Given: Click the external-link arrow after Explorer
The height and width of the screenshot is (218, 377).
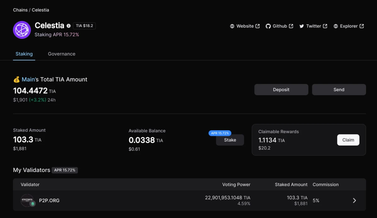Looking at the screenshot, I should [x=362, y=26].
